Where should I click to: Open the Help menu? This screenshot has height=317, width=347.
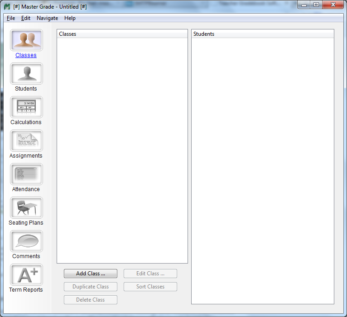pyautogui.click(x=70, y=18)
